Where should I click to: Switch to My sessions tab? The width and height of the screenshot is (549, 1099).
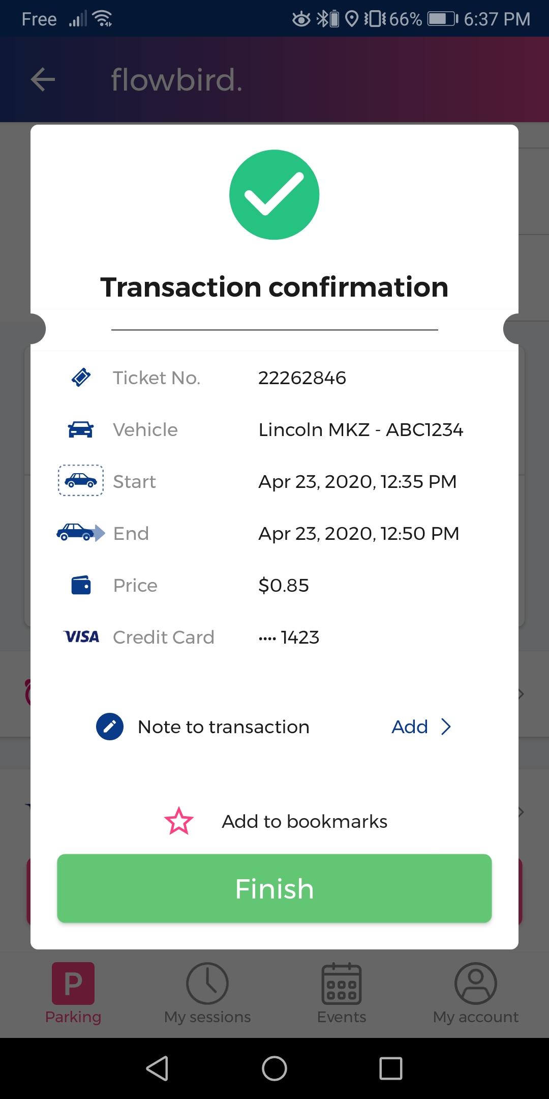click(207, 993)
